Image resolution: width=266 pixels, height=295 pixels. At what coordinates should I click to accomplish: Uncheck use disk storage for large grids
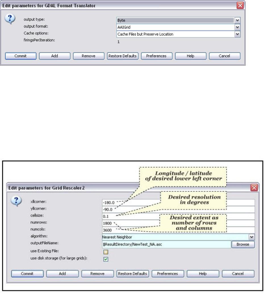click(x=106, y=259)
